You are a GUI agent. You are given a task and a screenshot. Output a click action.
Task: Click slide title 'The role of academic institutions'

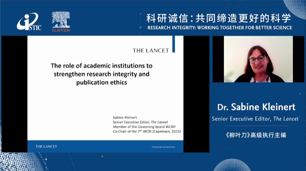coord(102,66)
